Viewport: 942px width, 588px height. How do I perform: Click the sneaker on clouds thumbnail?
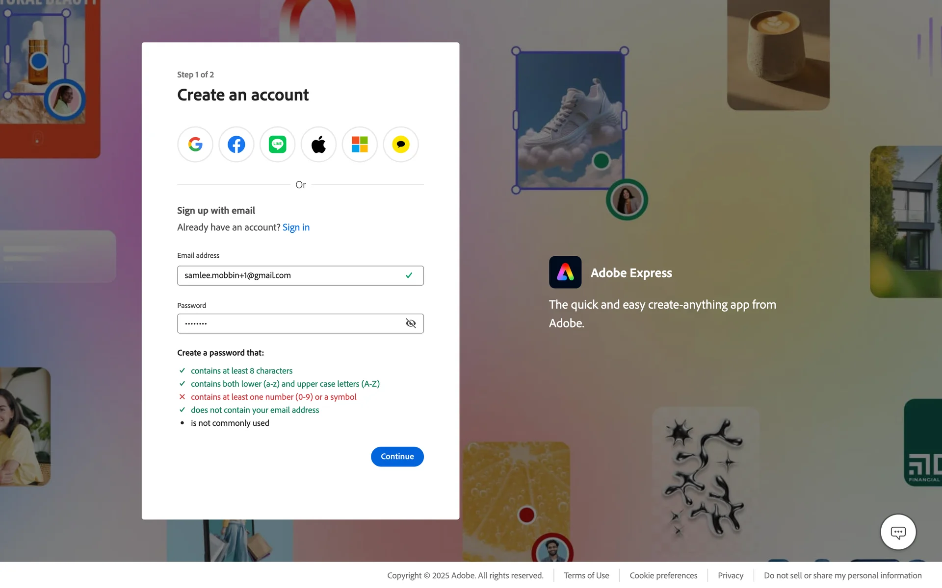pos(570,120)
